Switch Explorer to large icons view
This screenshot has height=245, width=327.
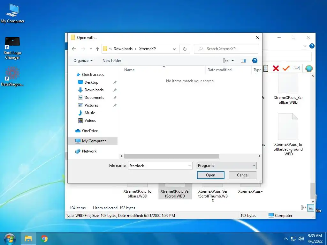click(x=311, y=208)
